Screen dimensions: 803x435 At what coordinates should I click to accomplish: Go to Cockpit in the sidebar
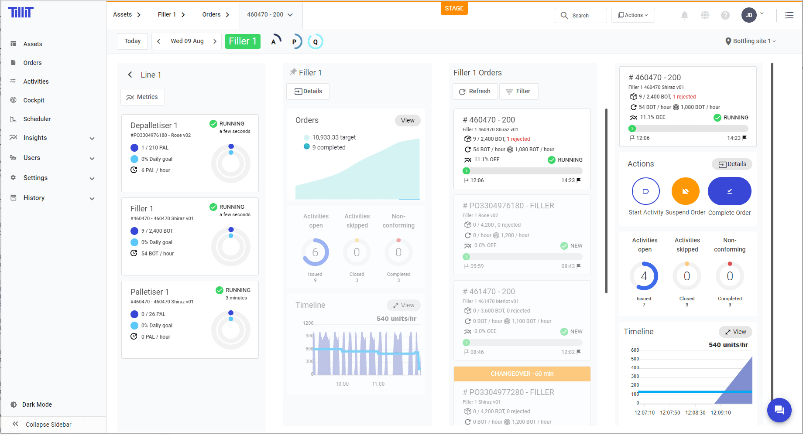34,100
